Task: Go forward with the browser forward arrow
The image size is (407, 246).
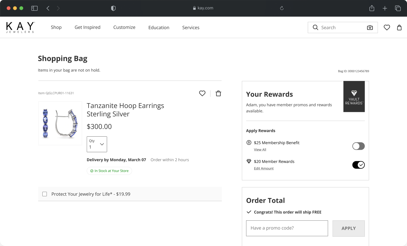Action: click(x=58, y=8)
